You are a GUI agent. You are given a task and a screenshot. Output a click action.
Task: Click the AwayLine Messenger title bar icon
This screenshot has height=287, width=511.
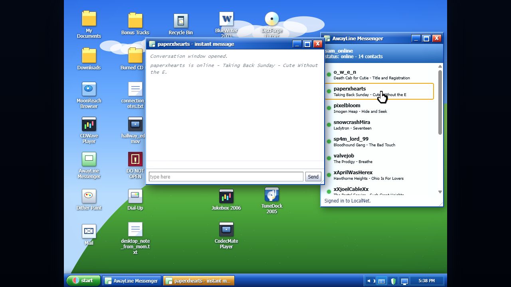[x=327, y=39]
